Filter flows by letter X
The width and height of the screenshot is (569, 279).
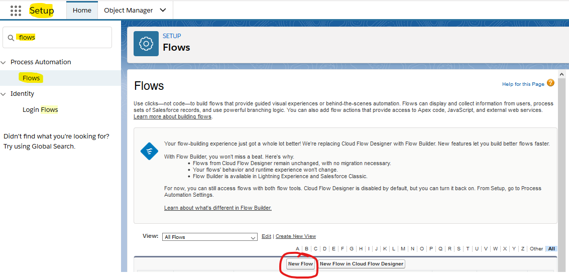(x=505, y=249)
